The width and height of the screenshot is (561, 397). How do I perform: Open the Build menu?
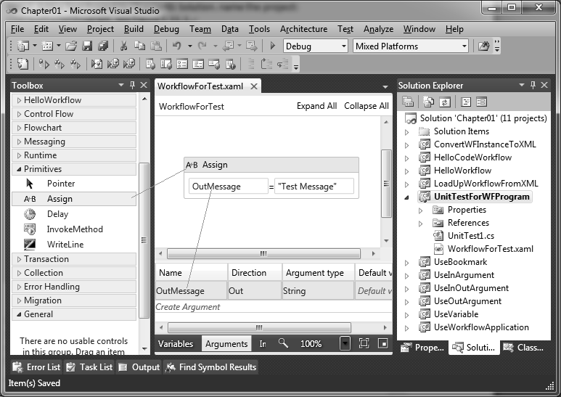click(x=134, y=29)
